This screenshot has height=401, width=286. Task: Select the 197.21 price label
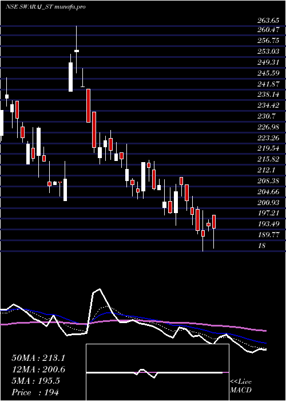tap(268, 213)
